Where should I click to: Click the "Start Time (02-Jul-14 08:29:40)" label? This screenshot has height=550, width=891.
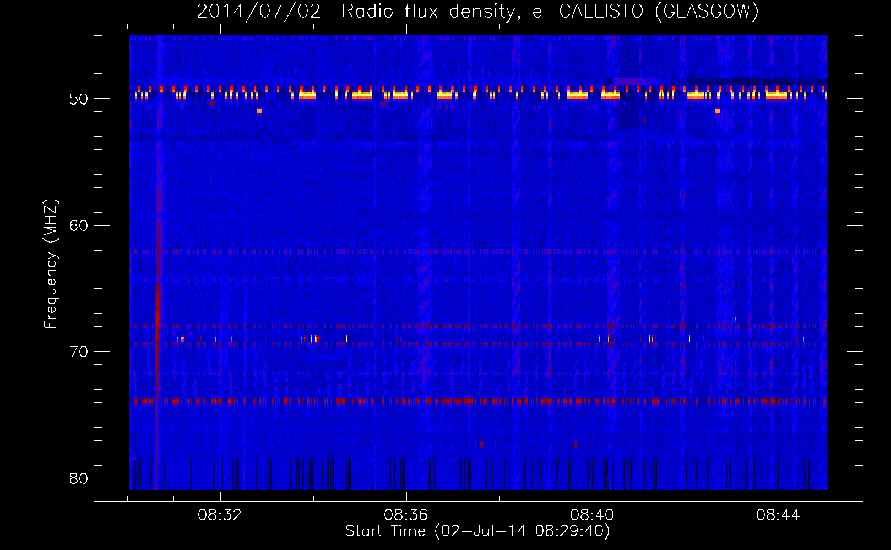(x=477, y=531)
